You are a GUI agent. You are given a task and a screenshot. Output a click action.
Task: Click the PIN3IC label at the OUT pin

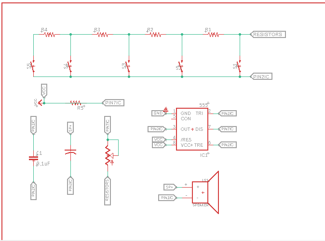157,129
